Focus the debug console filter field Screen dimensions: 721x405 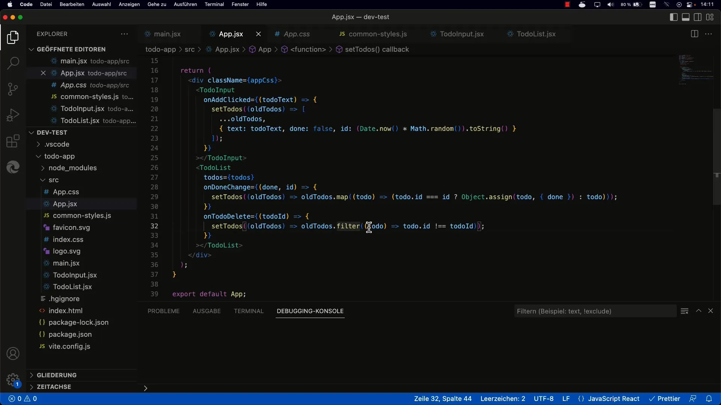(x=595, y=311)
